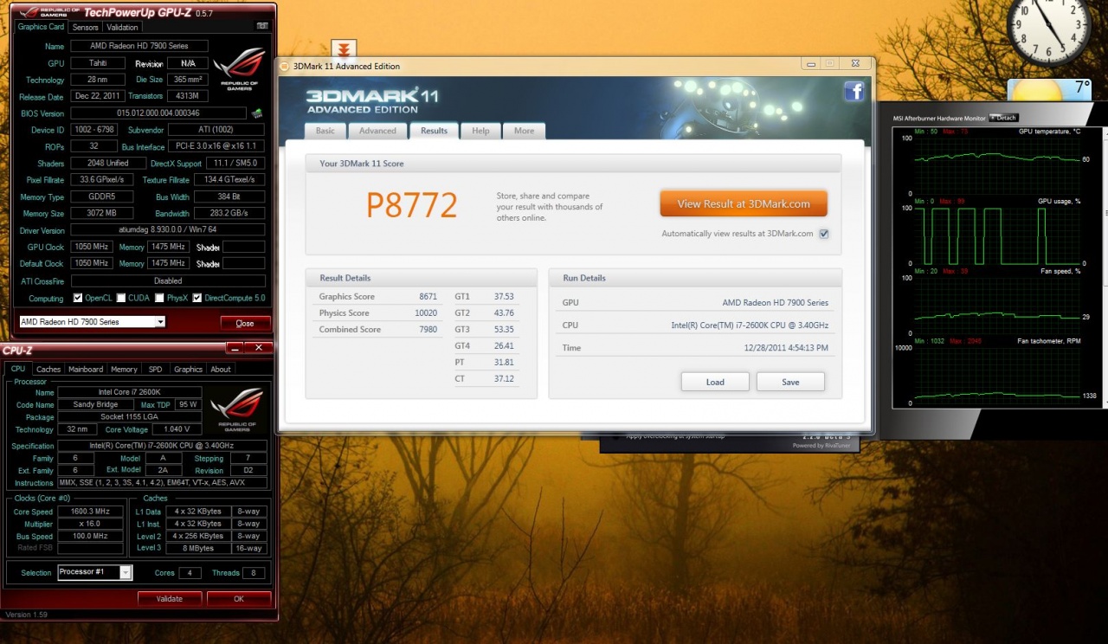Close the CPU-Z window with X
Screen dimensions: 1108x644
pyautogui.click(x=258, y=348)
